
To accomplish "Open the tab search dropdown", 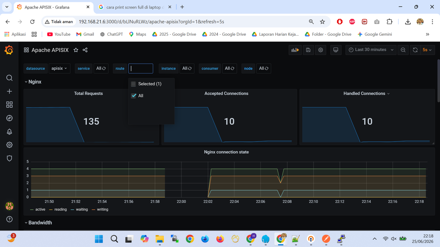I will point(7,7).
